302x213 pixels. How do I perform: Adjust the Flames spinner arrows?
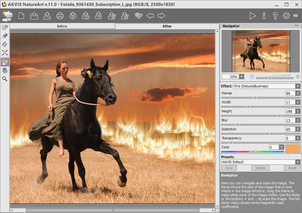[298, 93]
